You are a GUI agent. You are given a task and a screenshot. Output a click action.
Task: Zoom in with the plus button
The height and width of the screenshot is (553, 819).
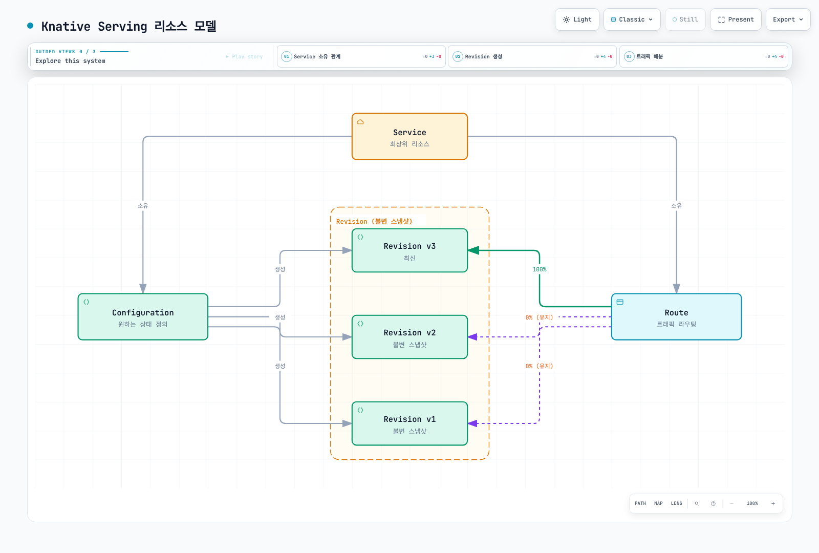[773, 503]
